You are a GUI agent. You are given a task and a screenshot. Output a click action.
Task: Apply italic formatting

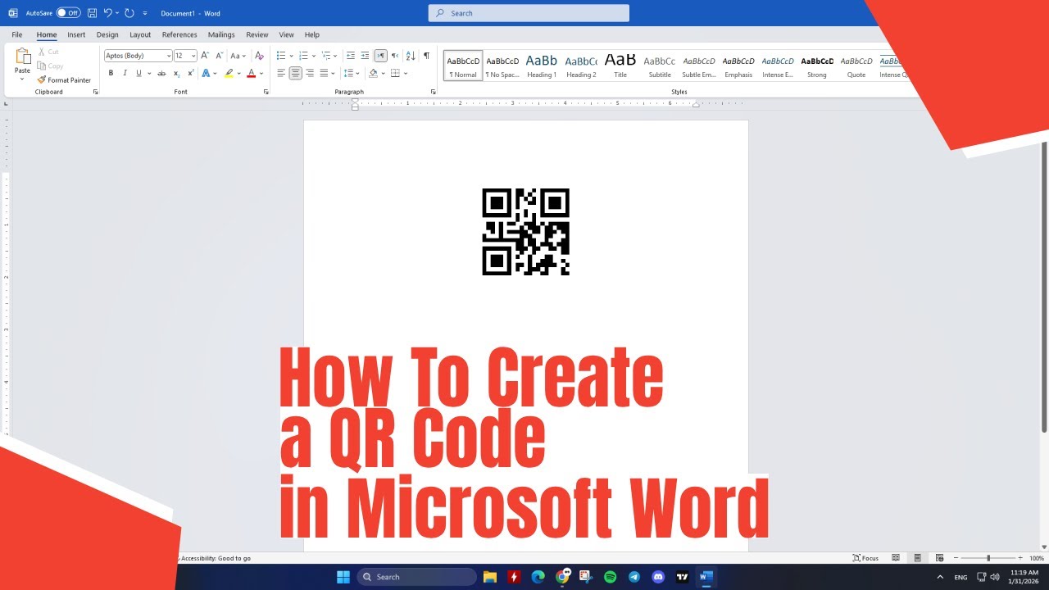coord(125,73)
